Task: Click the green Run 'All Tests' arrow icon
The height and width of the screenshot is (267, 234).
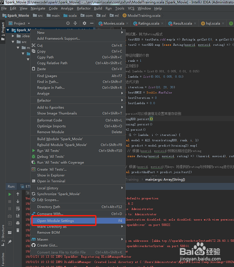Action: click(x=34, y=151)
